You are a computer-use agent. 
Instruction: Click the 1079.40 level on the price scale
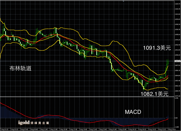[x=177, y=96]
